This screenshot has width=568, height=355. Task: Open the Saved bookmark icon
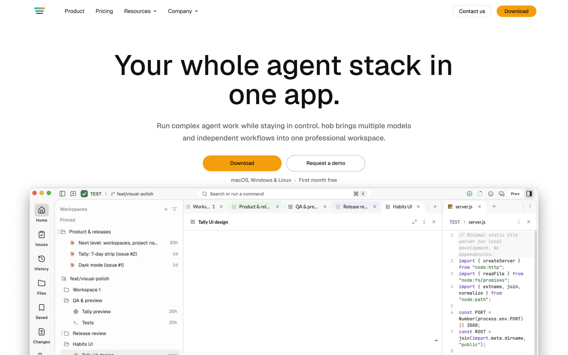tap(41, 308)
